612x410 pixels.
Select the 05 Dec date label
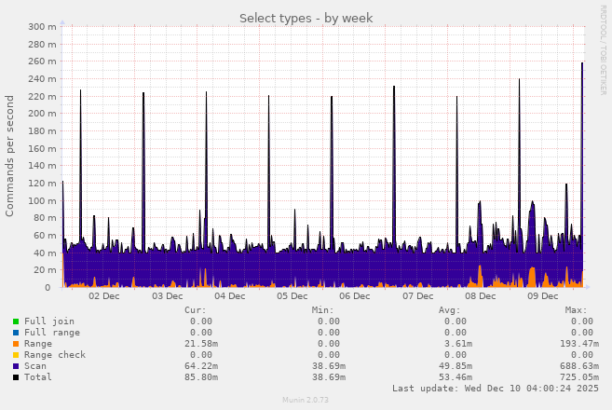click(292, 296)
